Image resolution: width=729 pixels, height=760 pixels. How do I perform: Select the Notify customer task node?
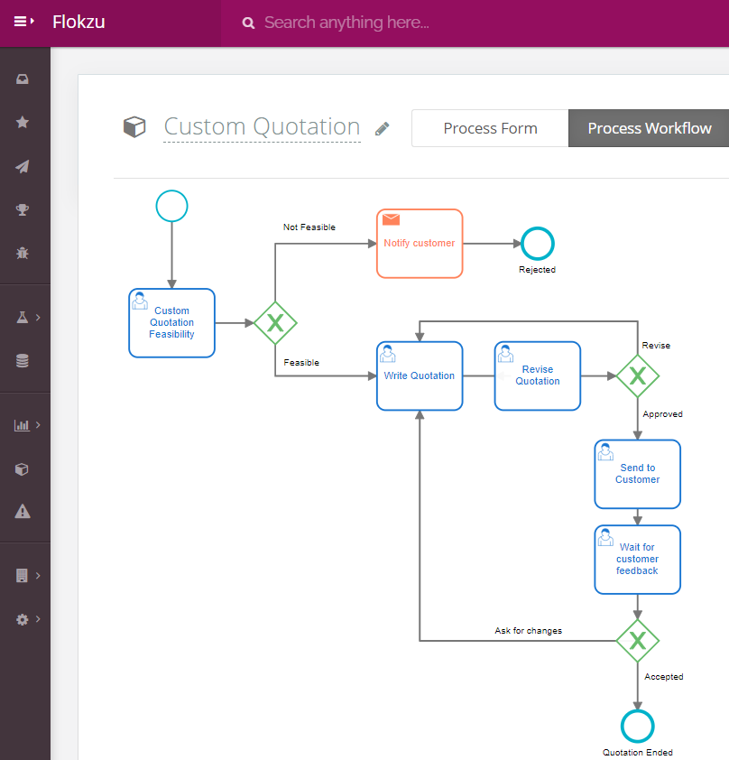tap(420, 244)
